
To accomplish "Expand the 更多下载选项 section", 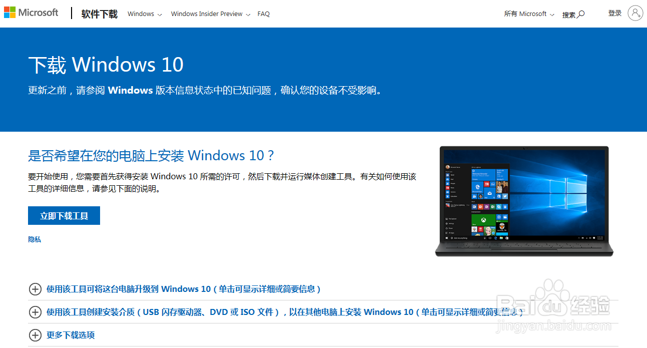I will point(71,335).
